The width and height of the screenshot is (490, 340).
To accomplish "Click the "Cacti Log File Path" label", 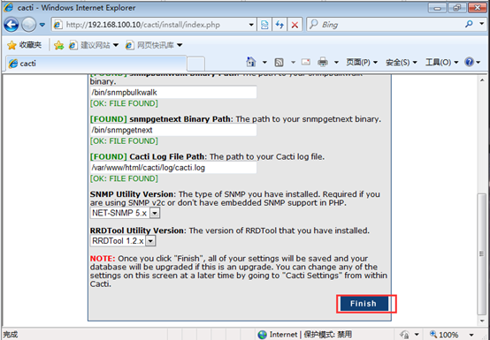I will tap(167, 156).
